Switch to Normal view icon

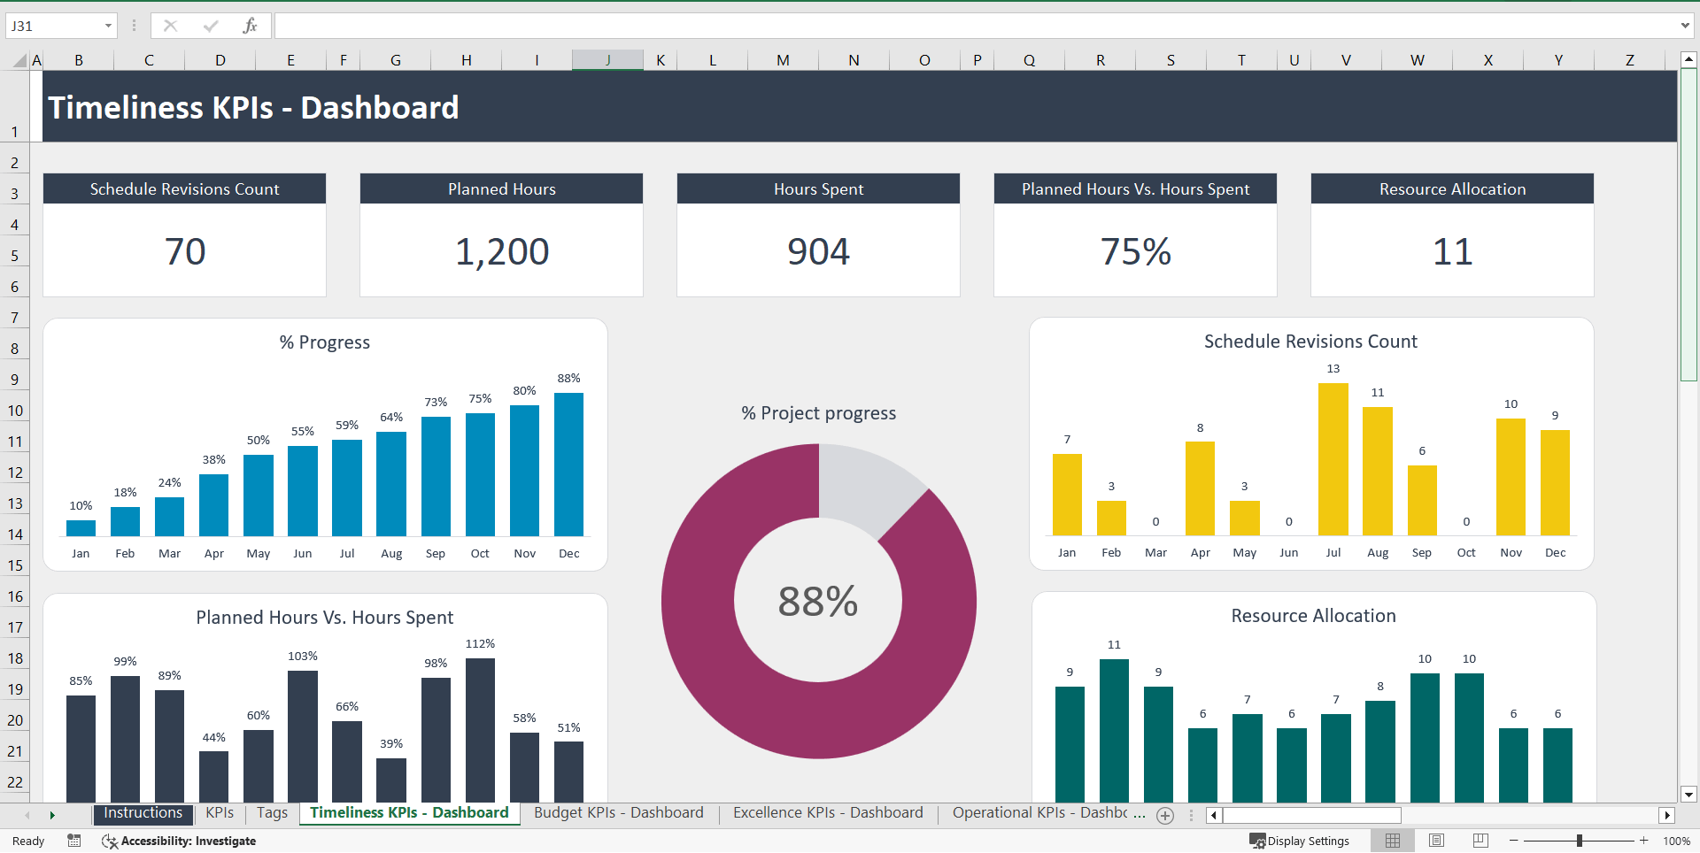click(1393, 841)
